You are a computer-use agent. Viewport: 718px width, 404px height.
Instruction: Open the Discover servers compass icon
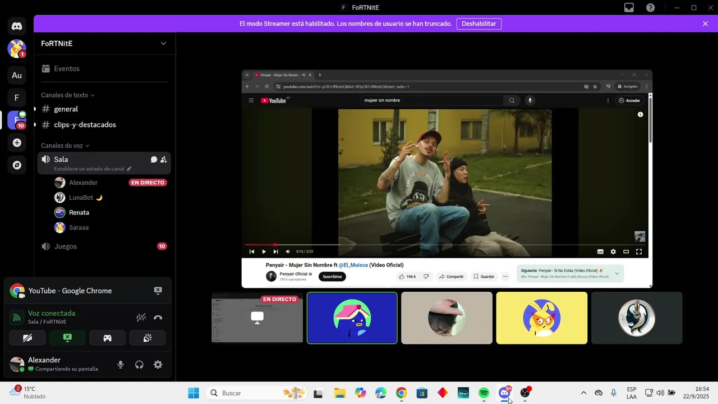click(17, 165)
